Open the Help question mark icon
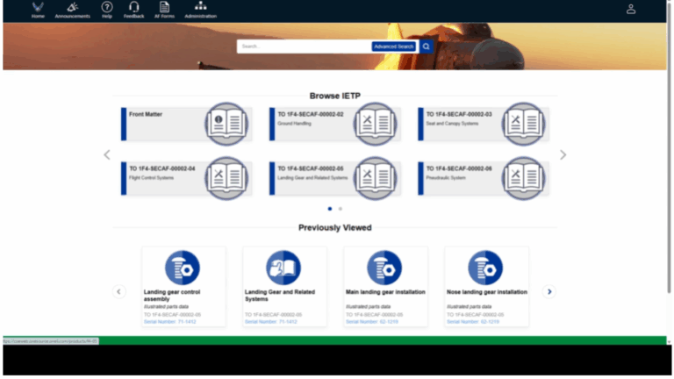 tap(107, 8)
